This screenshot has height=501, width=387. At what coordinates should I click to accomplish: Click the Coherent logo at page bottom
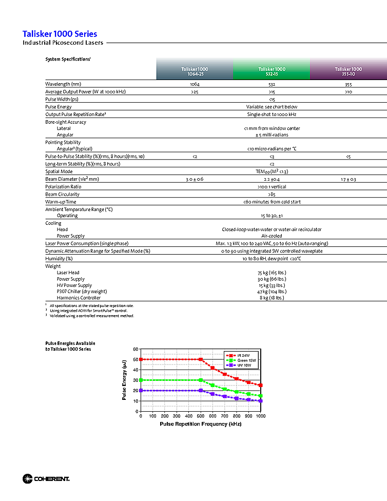point(46,479)
